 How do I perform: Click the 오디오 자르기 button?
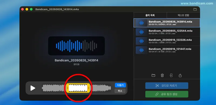coord(167,86)
